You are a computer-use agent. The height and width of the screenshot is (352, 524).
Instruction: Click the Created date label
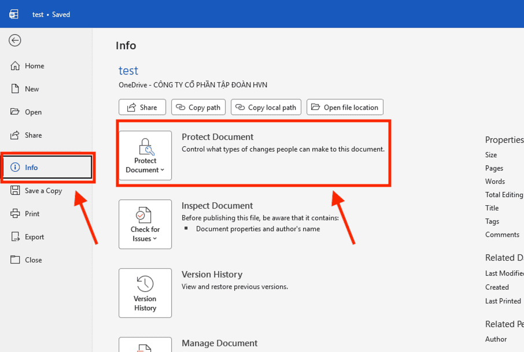[497, 287]
